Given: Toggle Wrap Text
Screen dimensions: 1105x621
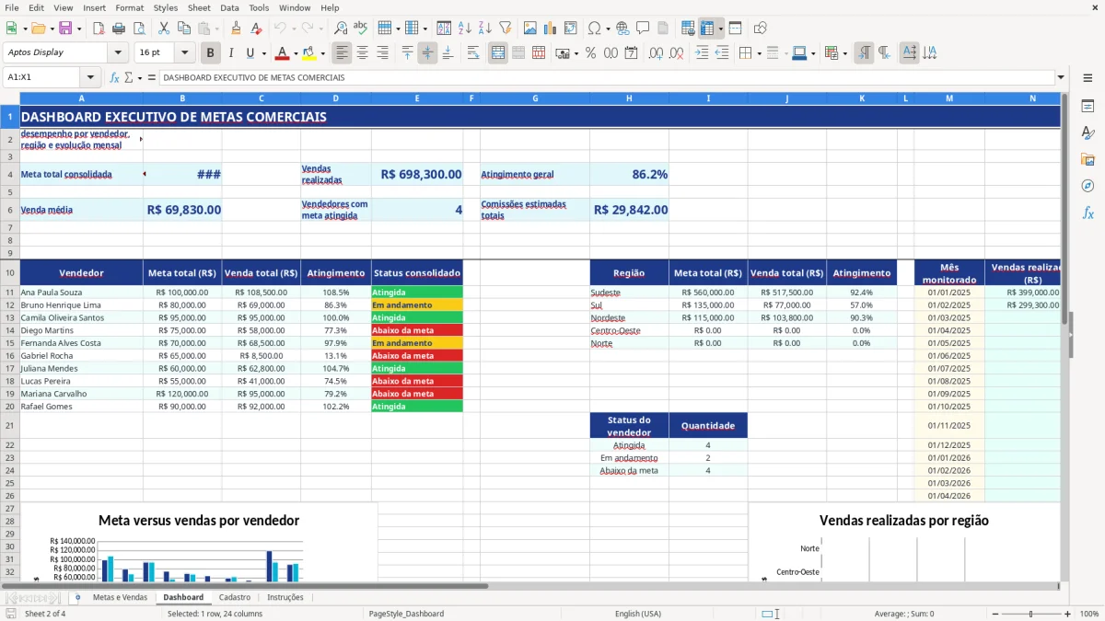Looking at the screenshot, I should tap(473, 53).
